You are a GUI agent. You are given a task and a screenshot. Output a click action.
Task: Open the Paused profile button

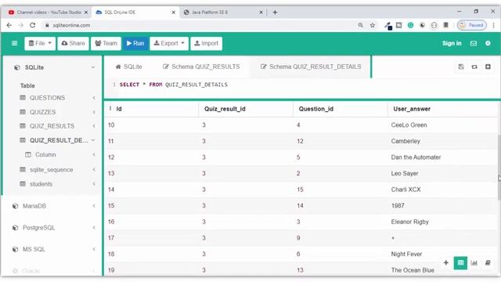click(x=472, y=25)
